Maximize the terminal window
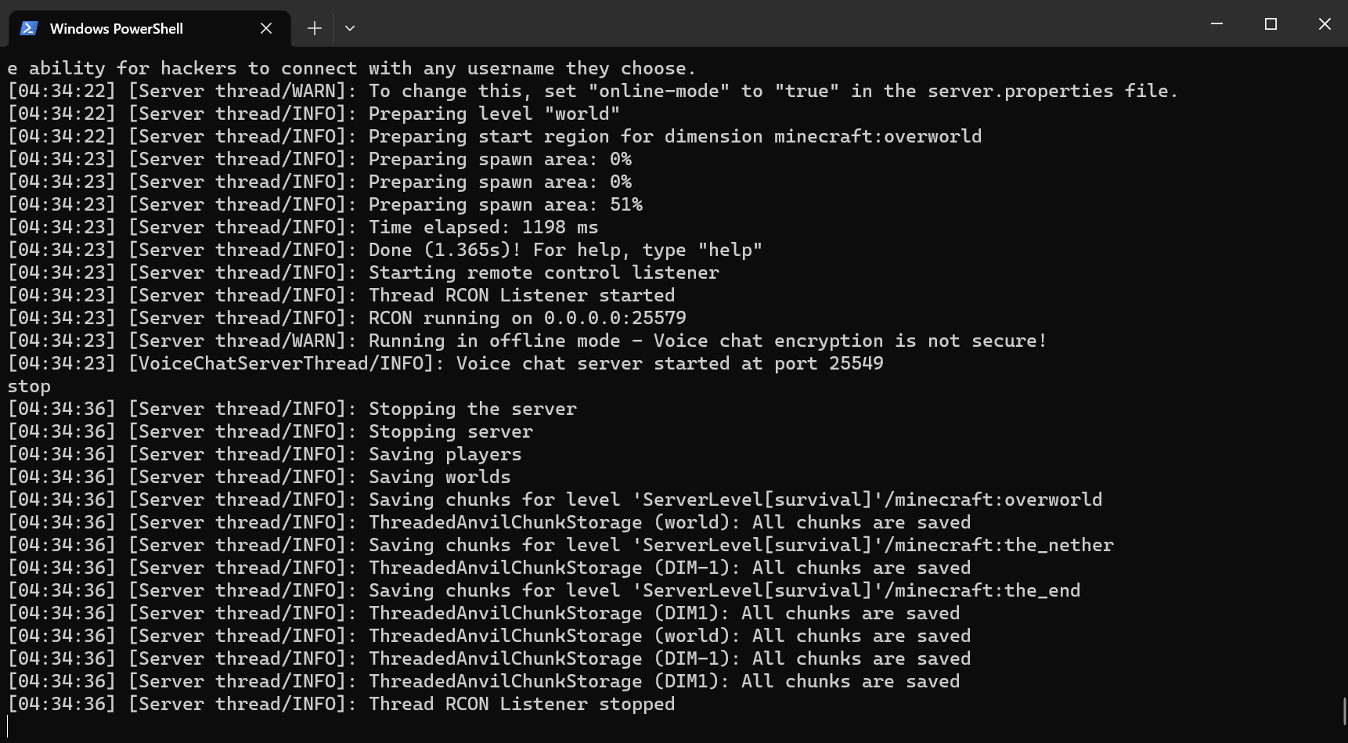Viewport: 1348px width, 743px height. tap(1270, 24)
